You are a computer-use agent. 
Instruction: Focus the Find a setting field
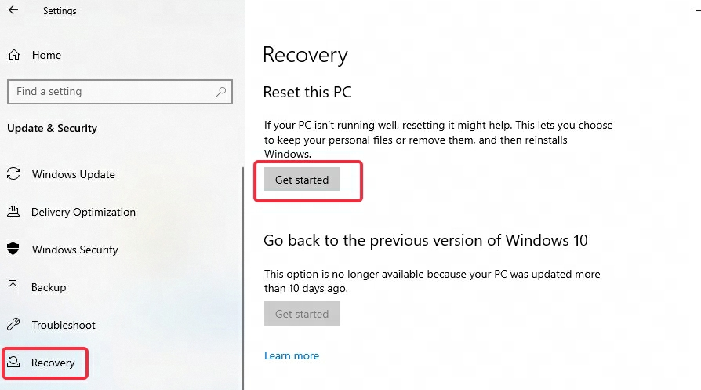tap(110, 92)
